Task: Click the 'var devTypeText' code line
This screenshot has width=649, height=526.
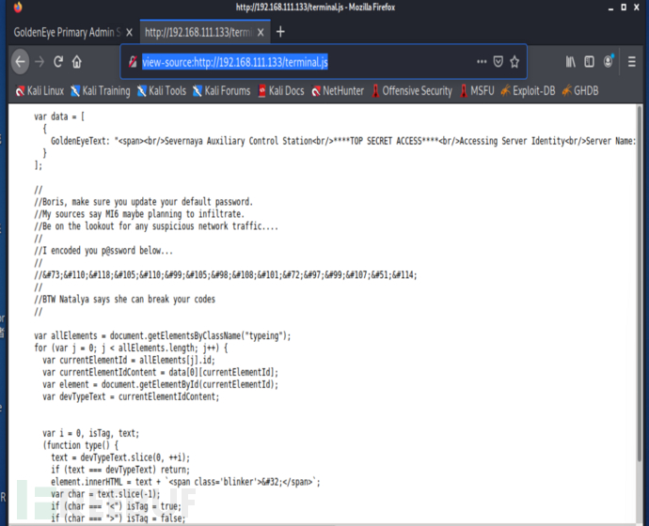Action: [131, 396]
